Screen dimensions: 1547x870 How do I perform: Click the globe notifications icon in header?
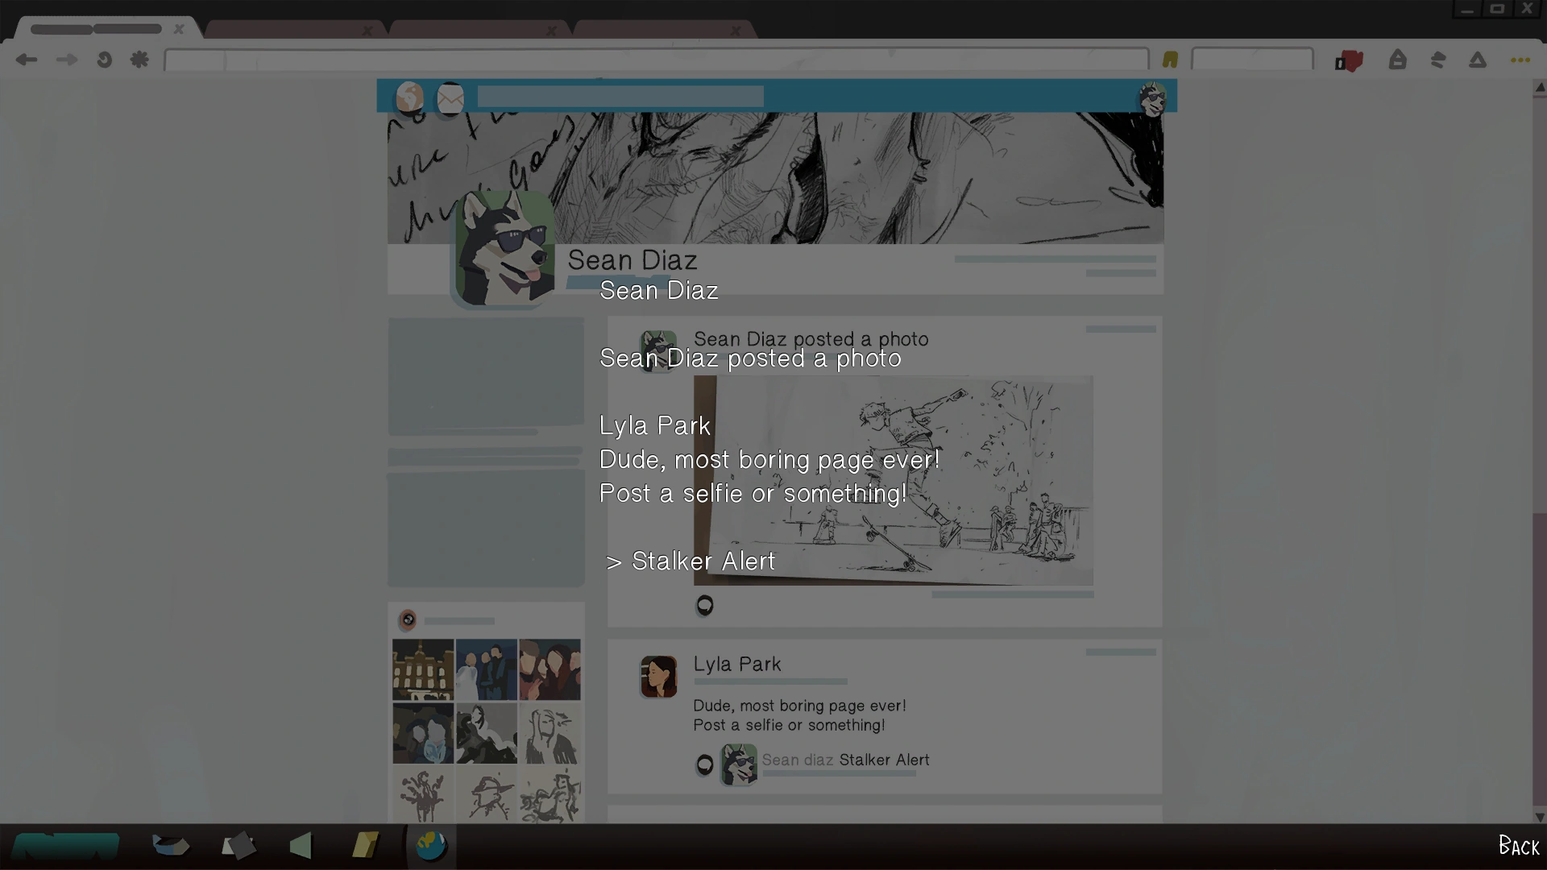409,97
